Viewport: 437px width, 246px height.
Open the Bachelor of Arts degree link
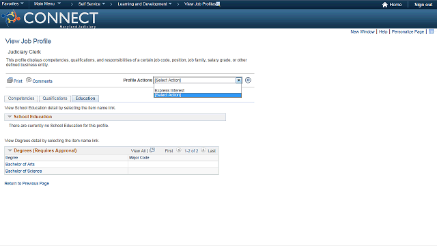tap(20, 165)
